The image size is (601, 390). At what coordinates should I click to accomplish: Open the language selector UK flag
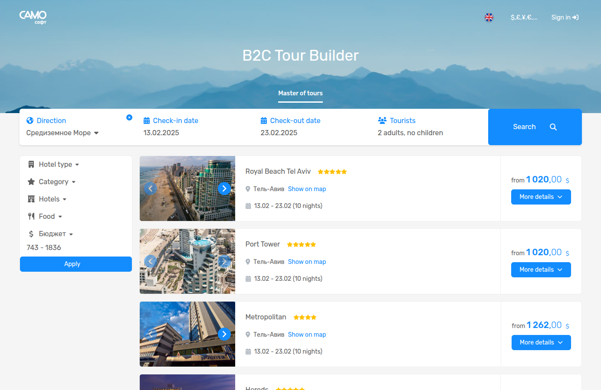click(x=489, y=17)
